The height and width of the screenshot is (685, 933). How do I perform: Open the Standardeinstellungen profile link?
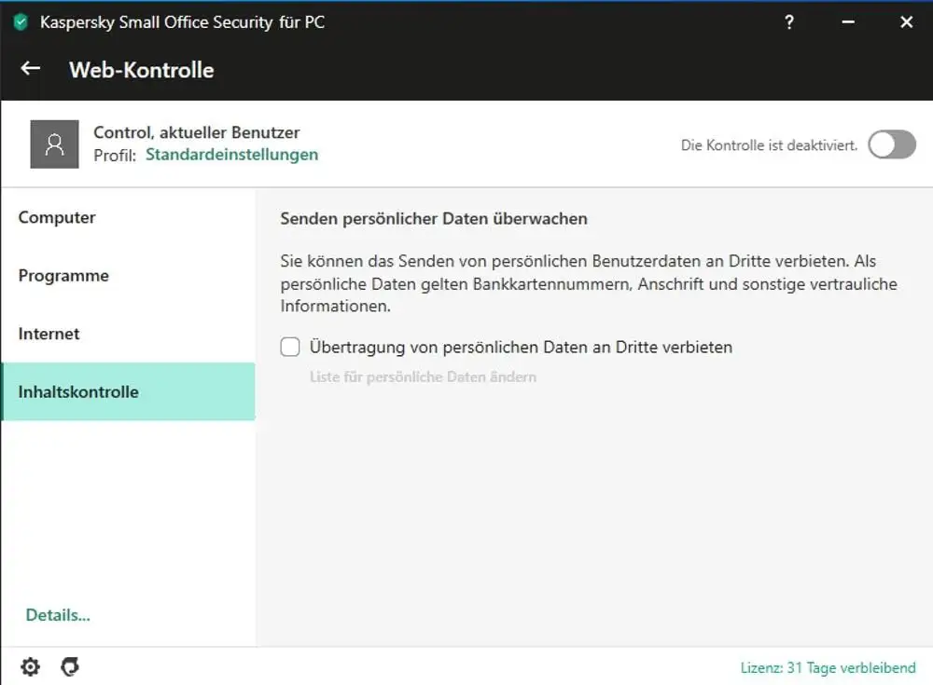pyautogui.click(x=231, y=155)
